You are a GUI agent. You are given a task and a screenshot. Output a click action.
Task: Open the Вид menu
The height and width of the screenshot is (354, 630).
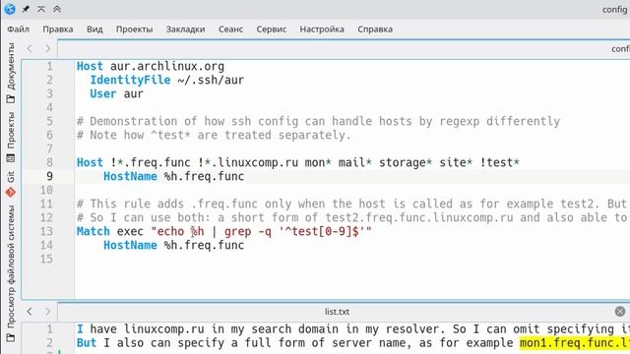94,29
